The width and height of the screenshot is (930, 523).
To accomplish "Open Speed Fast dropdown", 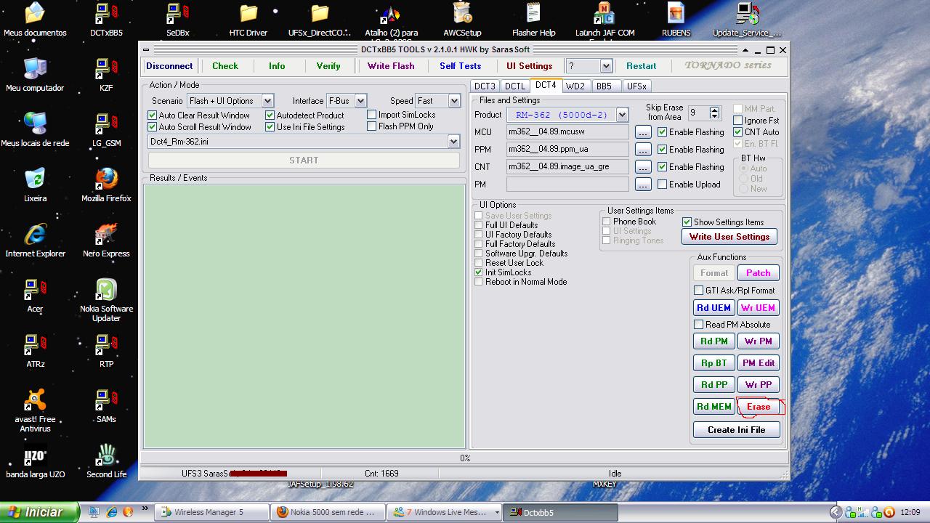I will (454, 101).
